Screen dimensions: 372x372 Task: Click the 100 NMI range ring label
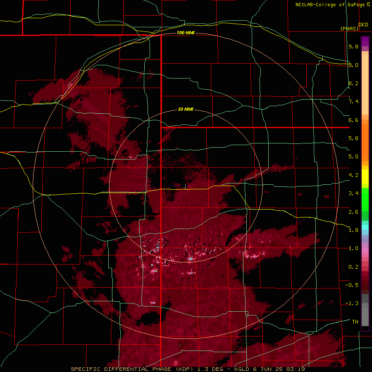click(186, 33)
